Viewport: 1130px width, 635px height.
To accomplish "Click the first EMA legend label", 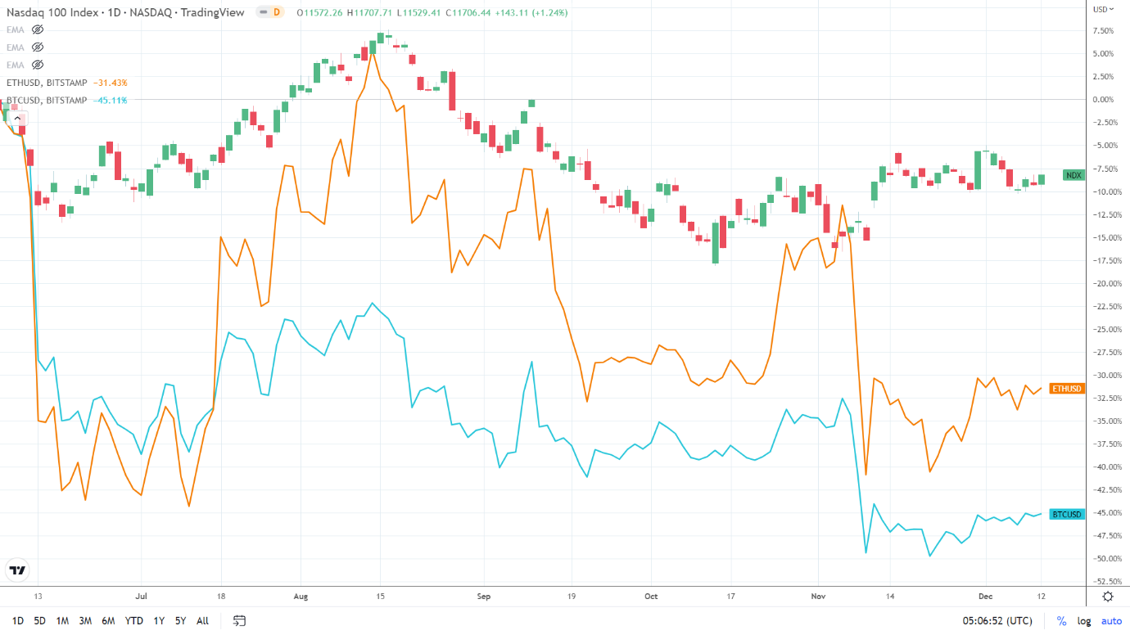I will 14,29.
